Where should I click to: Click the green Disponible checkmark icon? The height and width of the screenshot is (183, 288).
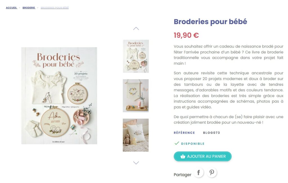(x=177, y=143)
